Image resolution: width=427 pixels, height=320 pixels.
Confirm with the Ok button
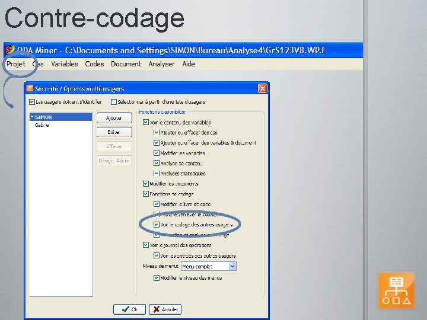click(x=129, y=309)
